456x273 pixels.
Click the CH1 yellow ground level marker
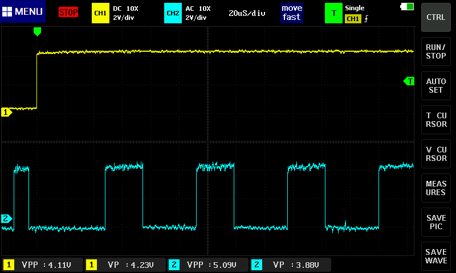pos(7,112)
